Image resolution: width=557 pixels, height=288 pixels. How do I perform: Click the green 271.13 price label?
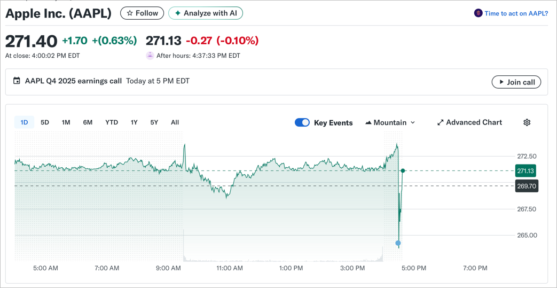point(525,171)
